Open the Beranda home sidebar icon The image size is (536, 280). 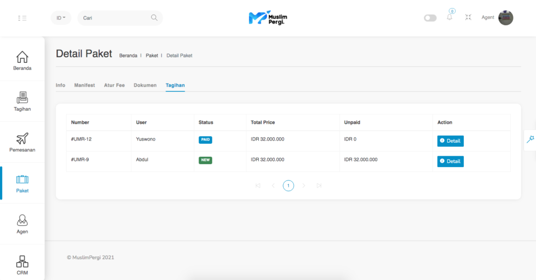pos(23,57)
